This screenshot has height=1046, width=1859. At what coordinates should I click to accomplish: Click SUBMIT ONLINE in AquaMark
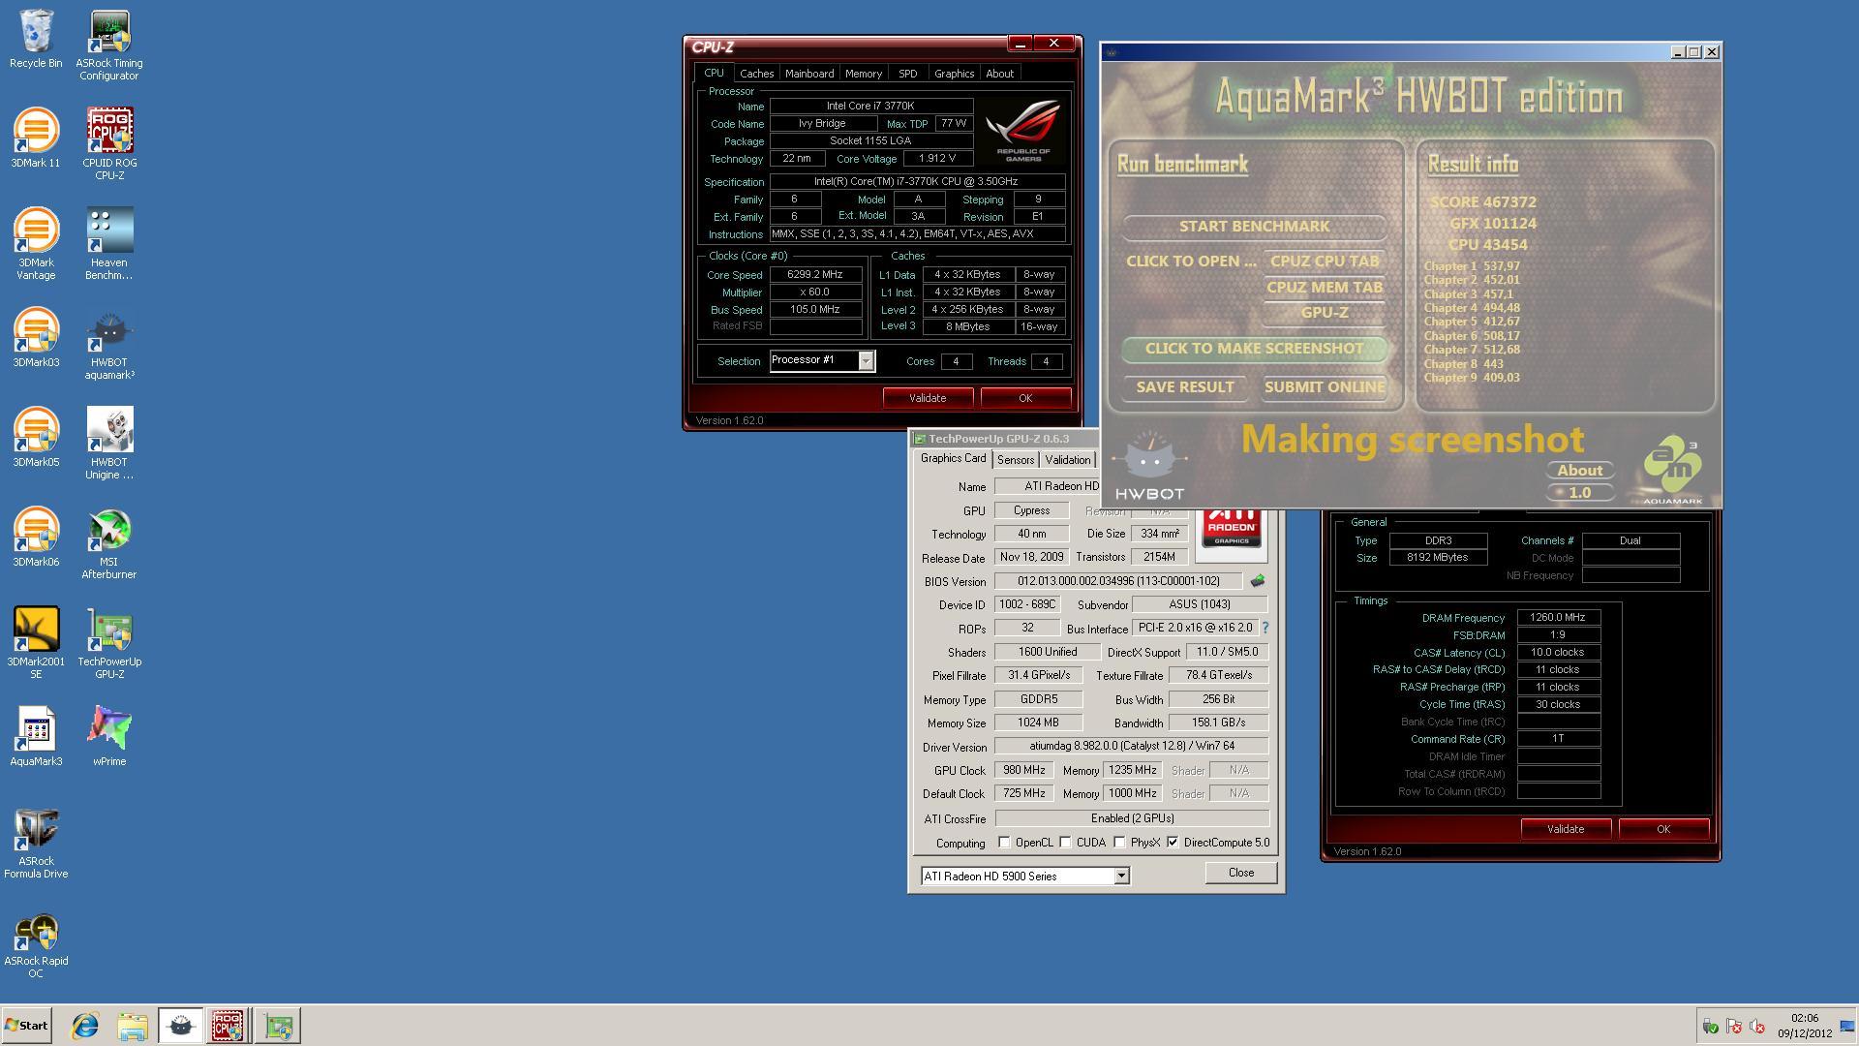[1324, 387]
